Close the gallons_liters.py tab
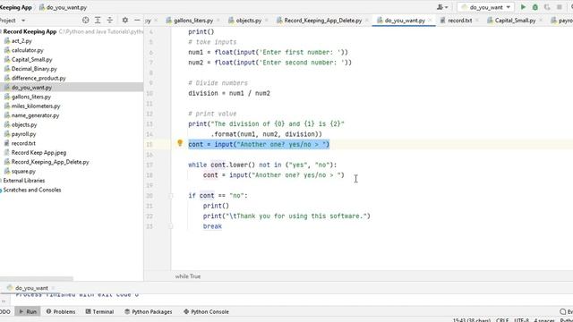The image size is (573, 322). point(218,21)
